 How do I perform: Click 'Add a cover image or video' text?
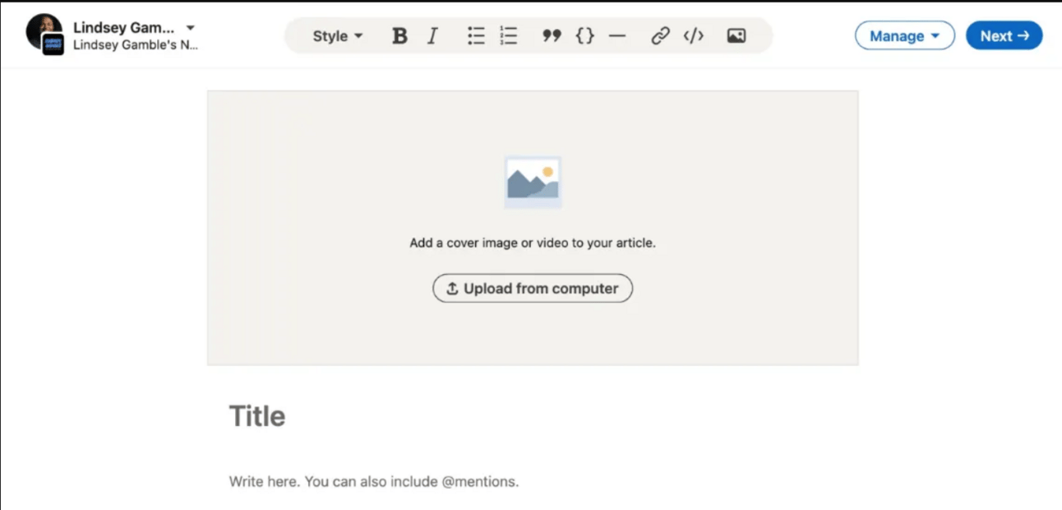(x=533, y=243)
